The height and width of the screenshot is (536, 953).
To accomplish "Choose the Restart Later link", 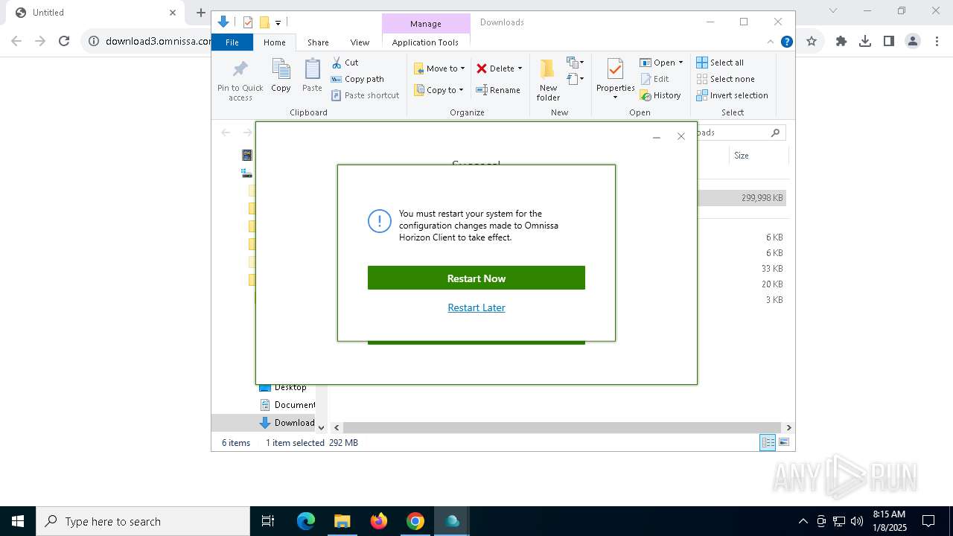I will point(476,307).
